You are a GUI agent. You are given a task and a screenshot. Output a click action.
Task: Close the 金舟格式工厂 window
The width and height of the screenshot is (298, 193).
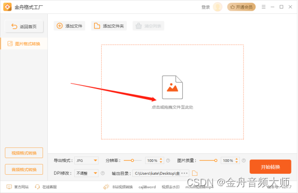click(290, 7)
